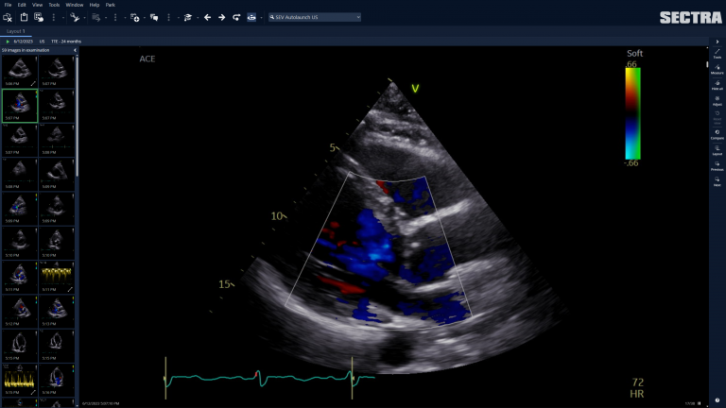Select the Measure tool
This screenshot has width=726, height=408.
[717, 69]
